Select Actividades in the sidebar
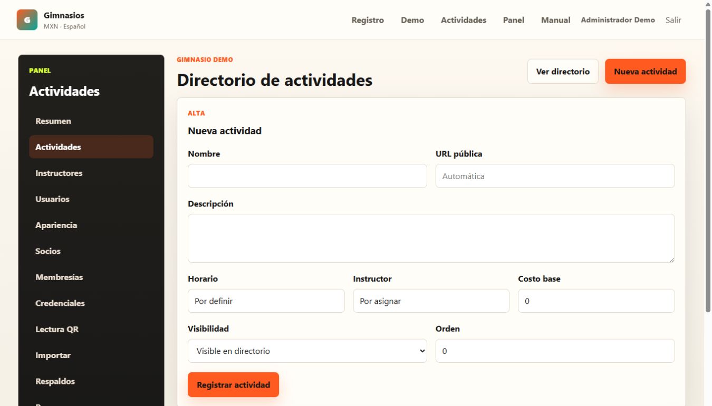This screenshot has height=406, width=712. [x=91, y=147]
